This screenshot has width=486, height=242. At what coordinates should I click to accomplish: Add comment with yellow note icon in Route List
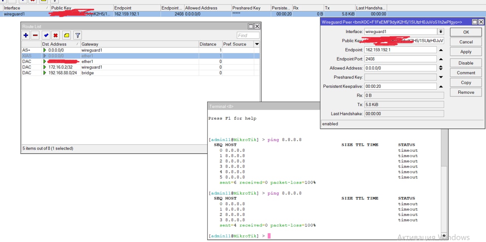coord(67,35)
